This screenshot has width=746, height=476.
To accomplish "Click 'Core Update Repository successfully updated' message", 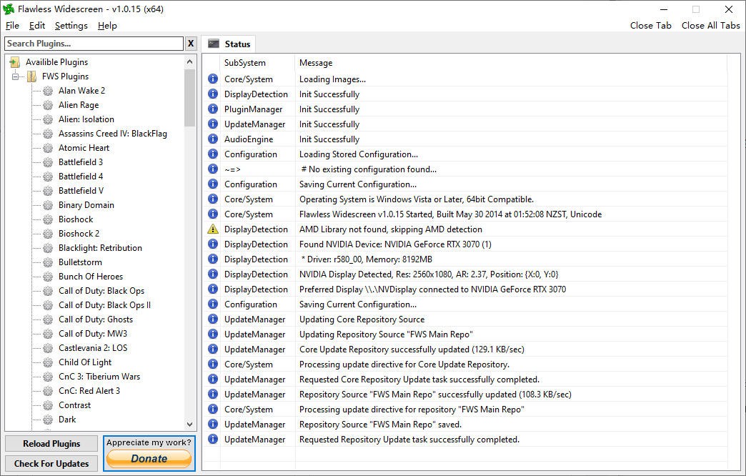I will [x=412, y=349].
